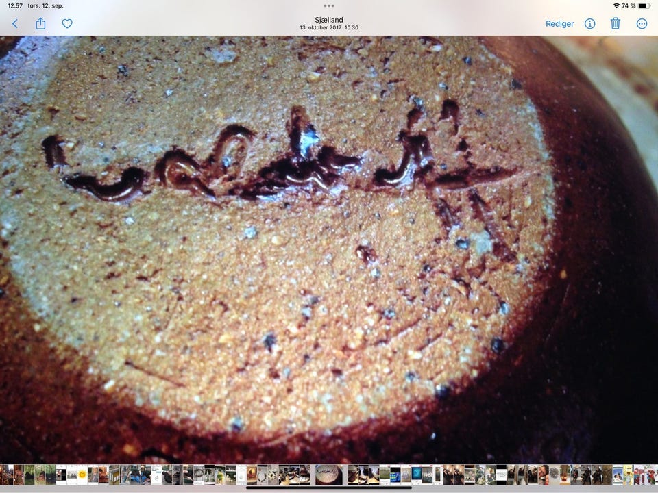Viewport: 658px width, 493px height.
Task: Tap the Wi-Fi status icon
Action: pos(616,6)
